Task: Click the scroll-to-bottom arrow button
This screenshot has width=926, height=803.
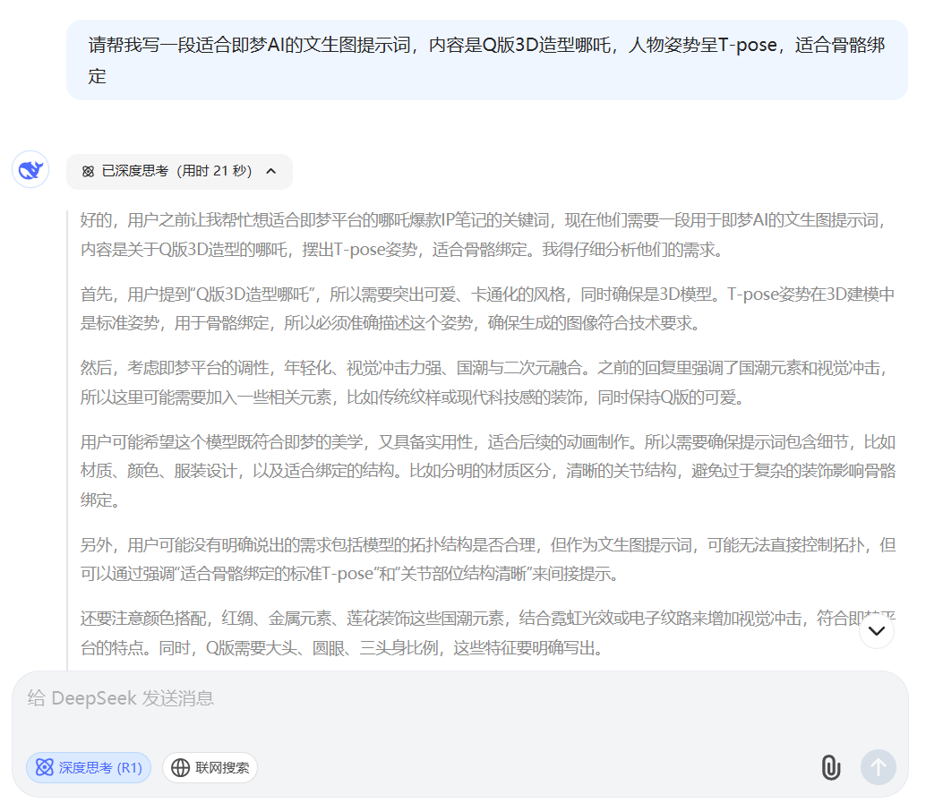Action: click(x=877, y=630)
